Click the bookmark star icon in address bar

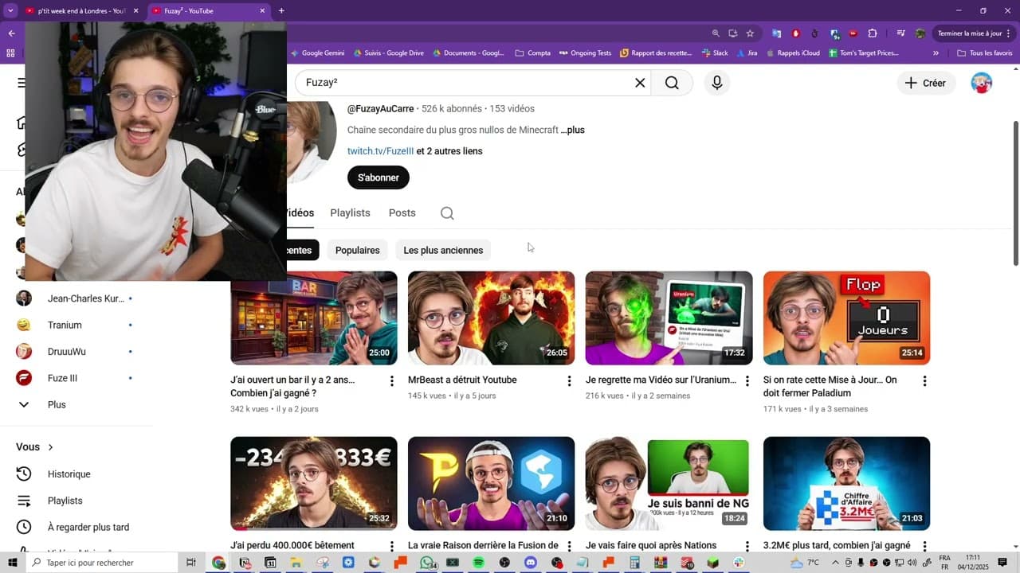[x=750, y=33]
